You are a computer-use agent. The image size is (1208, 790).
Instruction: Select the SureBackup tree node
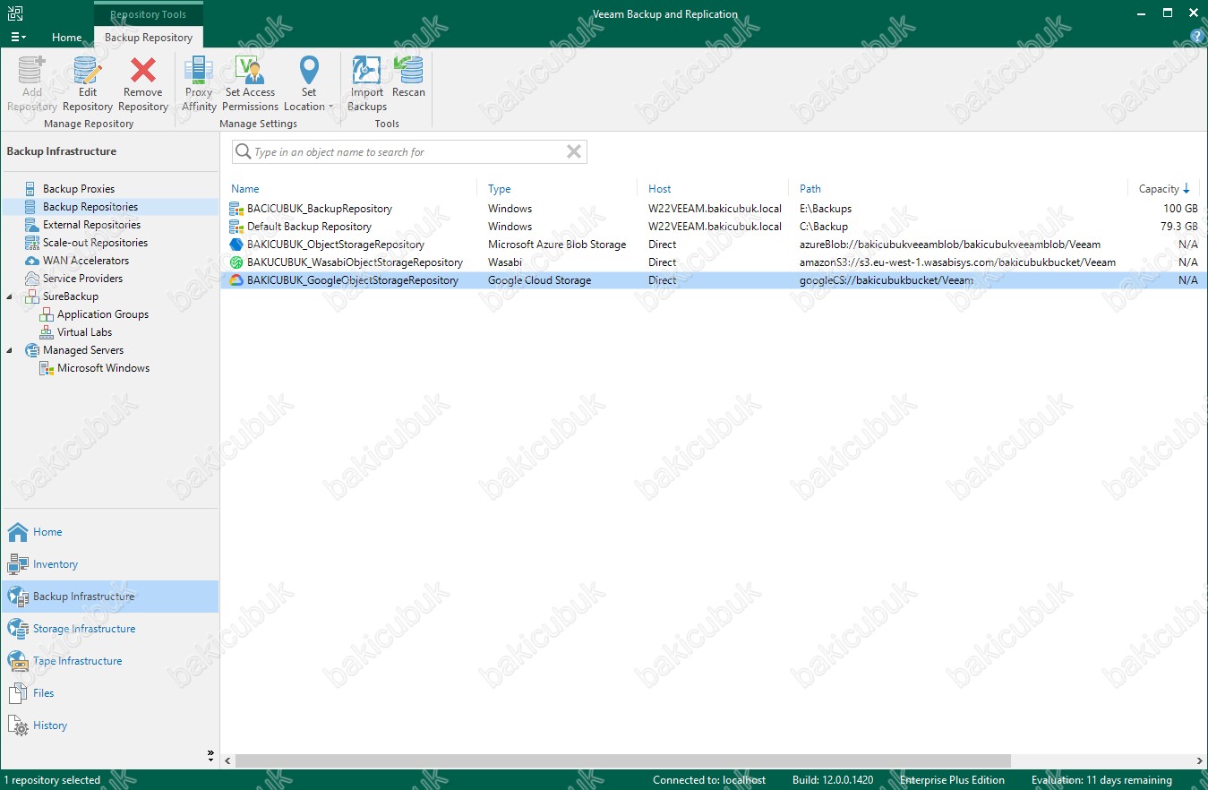click(x=71, y=296)
